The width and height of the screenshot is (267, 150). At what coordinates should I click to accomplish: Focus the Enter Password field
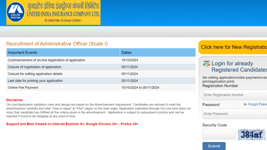coord(235,114)
